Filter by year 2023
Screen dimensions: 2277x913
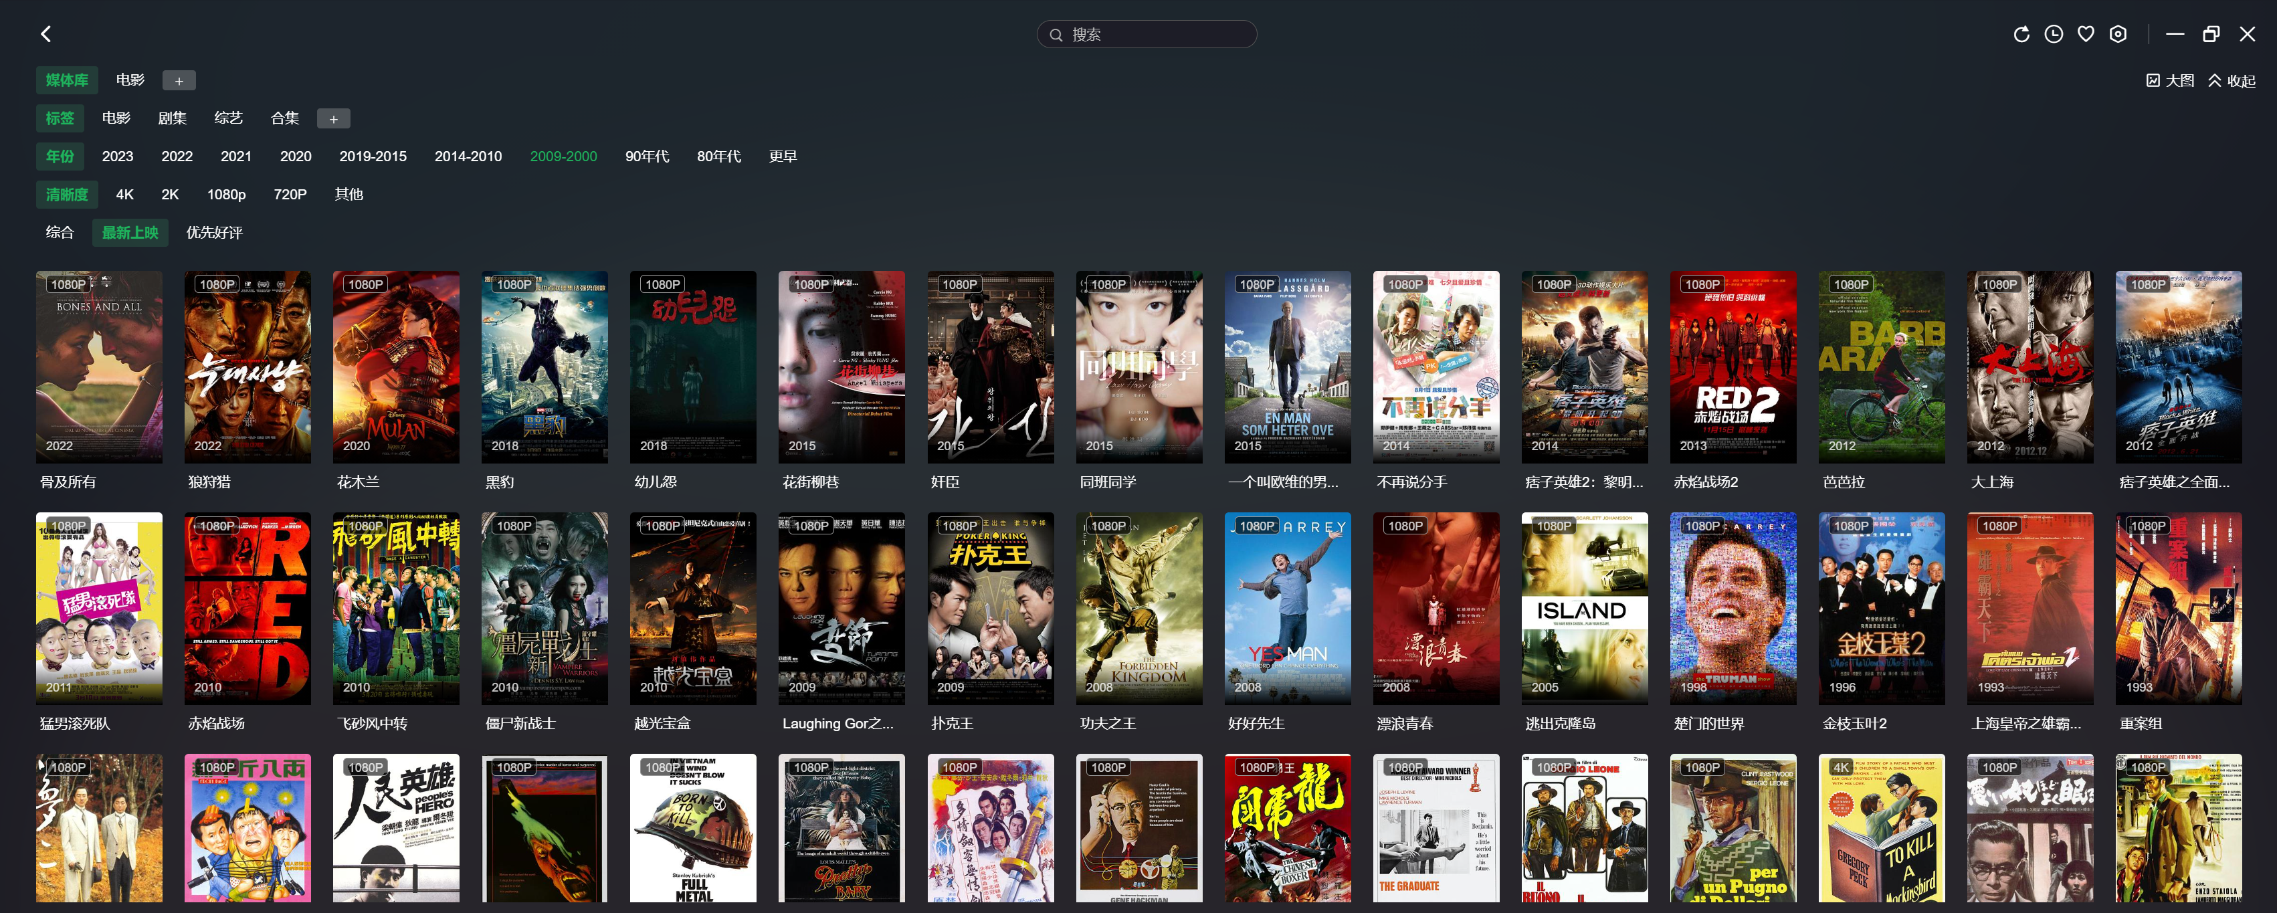pos(118,157)
